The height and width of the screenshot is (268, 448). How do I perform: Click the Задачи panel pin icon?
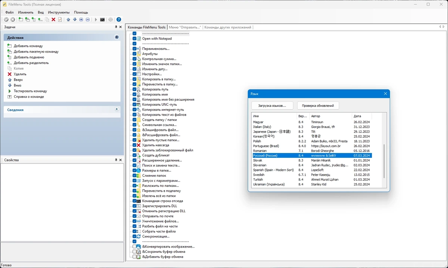click(x=116, y=27)
